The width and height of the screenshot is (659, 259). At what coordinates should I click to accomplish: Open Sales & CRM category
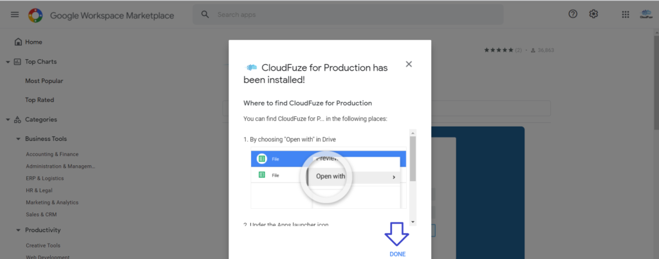(x=41, y=215)
